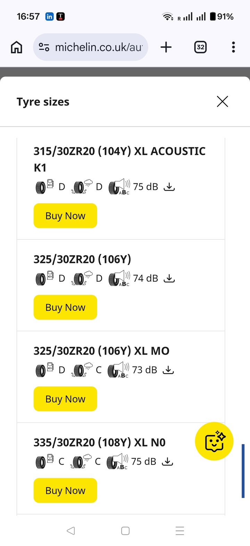Open the browser three-dot menu
The width and height of the screenshot is (250, 546).
pos(233,47)
